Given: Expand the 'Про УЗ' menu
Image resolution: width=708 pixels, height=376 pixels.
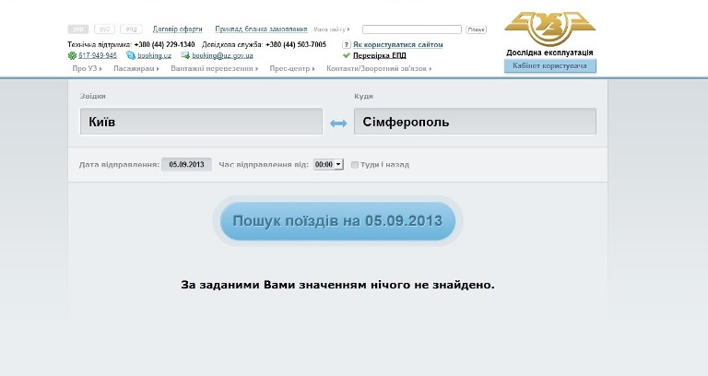Looking at the screenshot, I should tap(88, 68).
